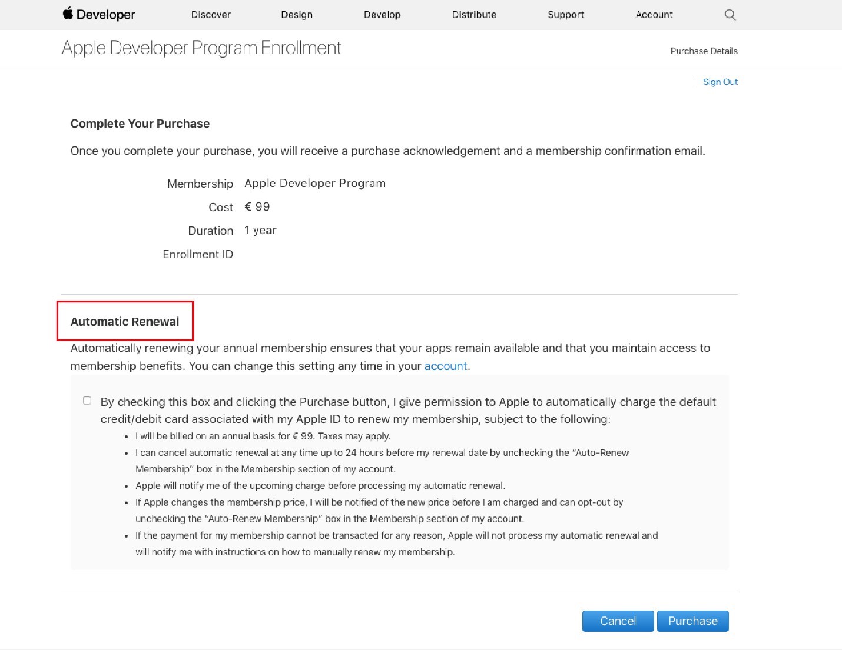Click the Apple Developer Program Enrollment title
The width and height of the screenshot is (842, 650).
pyautogui.click(x=201, y=48)
